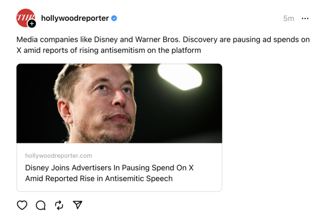Click the blue verified checkmark badge
Viewport: 318px width, 217px height.
(114, 18)
